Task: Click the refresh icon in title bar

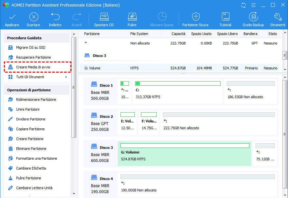Action: pyautogui.click(x=243, y=5)
